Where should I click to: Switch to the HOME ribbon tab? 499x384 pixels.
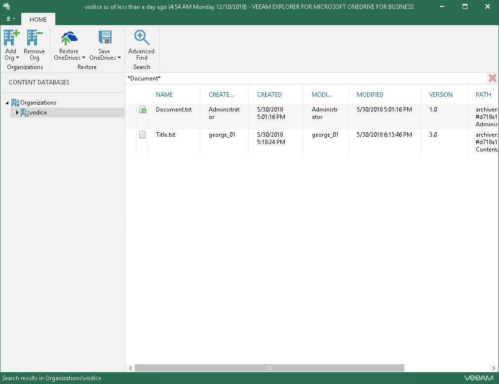pos(38,20)
